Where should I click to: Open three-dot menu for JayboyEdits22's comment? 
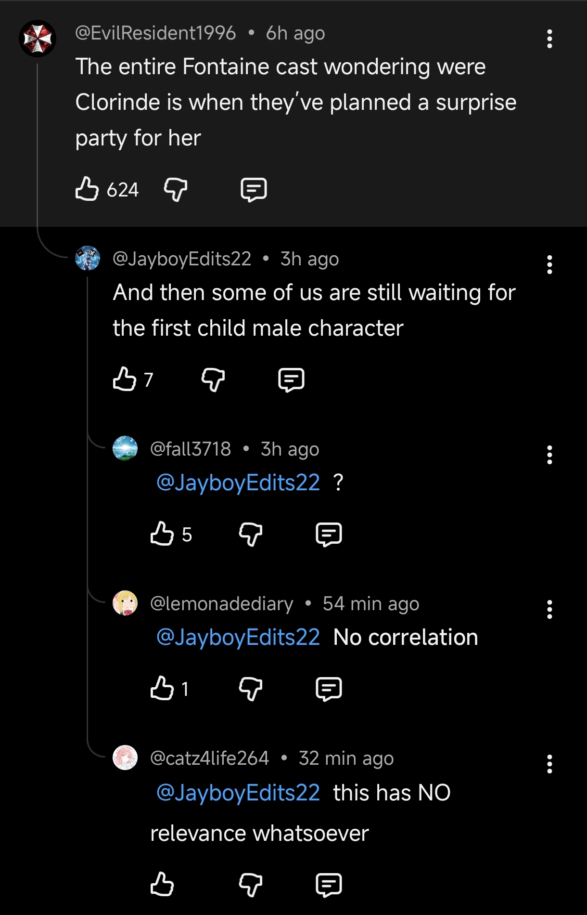pos(549,265)
